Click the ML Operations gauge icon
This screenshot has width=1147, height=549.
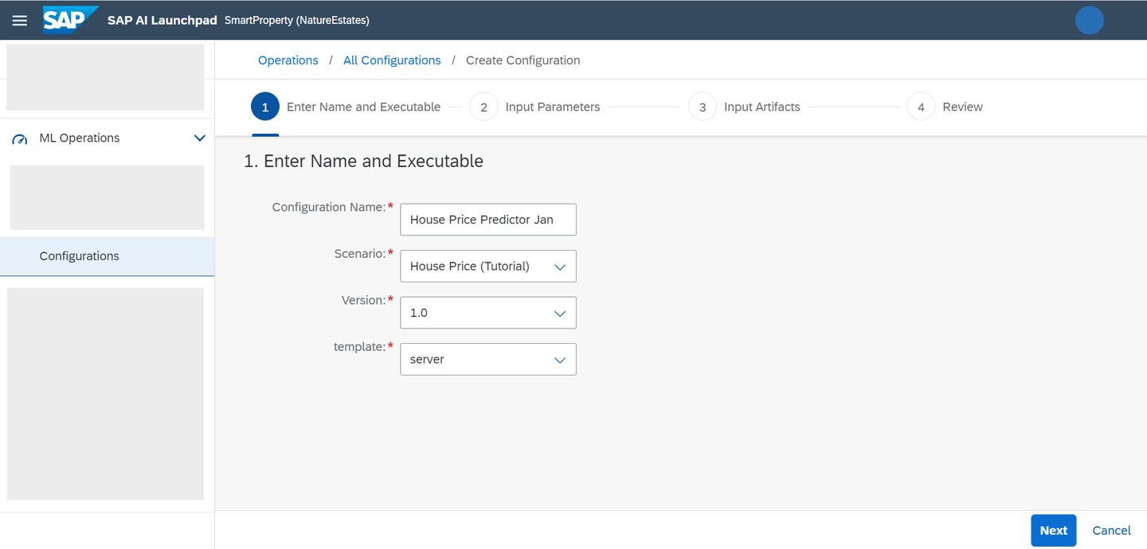tap(20, 138)
